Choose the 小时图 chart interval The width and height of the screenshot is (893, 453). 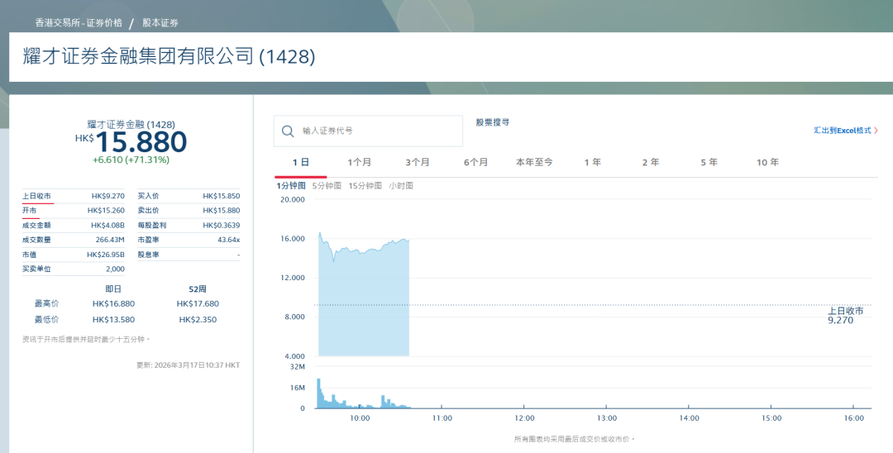coord(401,186)
